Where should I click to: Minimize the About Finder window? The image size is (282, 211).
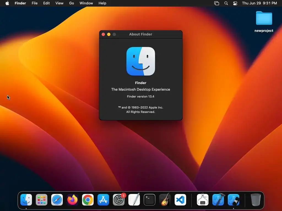[109, 34]
